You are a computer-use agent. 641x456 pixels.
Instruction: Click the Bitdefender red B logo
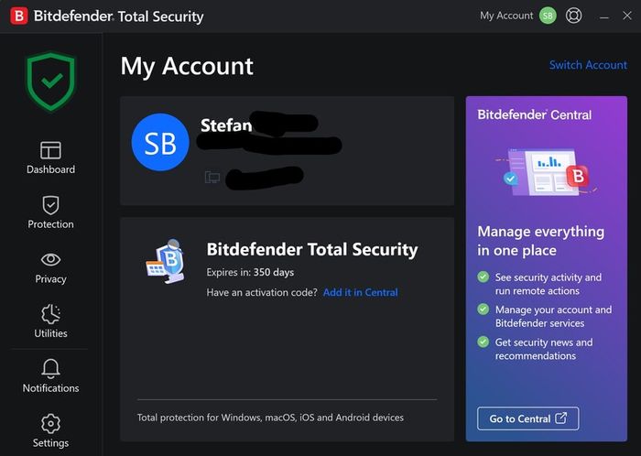(19, 16)
